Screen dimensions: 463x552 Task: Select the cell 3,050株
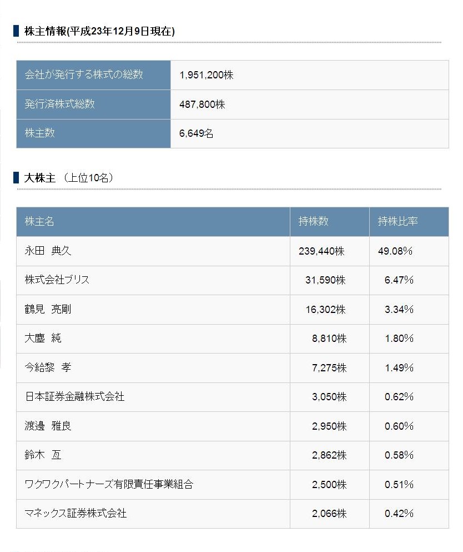point(329,397)
